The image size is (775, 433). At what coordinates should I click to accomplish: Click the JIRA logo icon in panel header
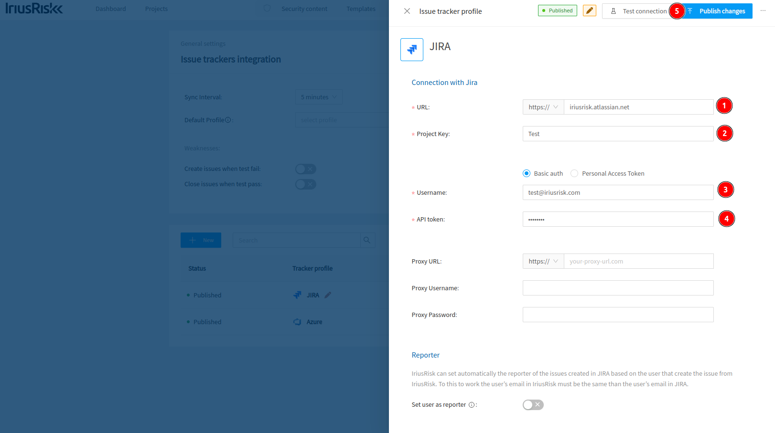(x=412, y=50)
